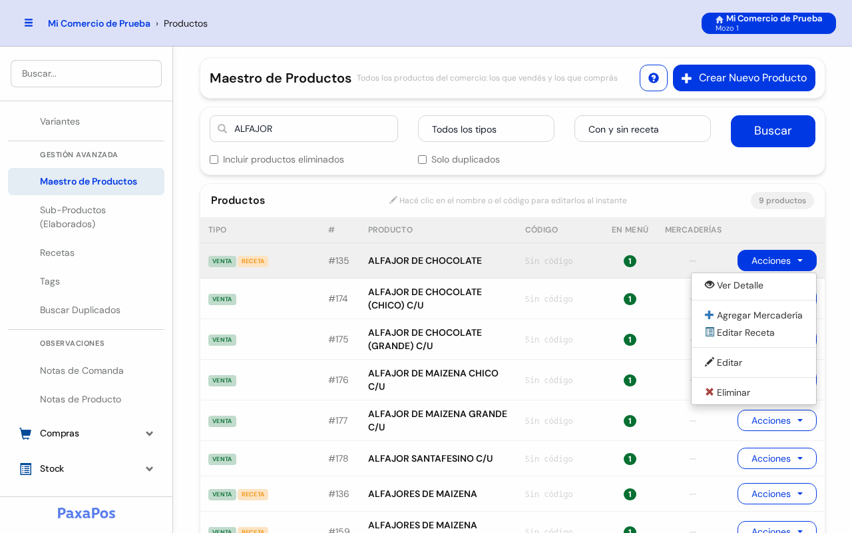Click the recipe icon beside Editar Receta
852x533 pixels.
click(710, 332)
